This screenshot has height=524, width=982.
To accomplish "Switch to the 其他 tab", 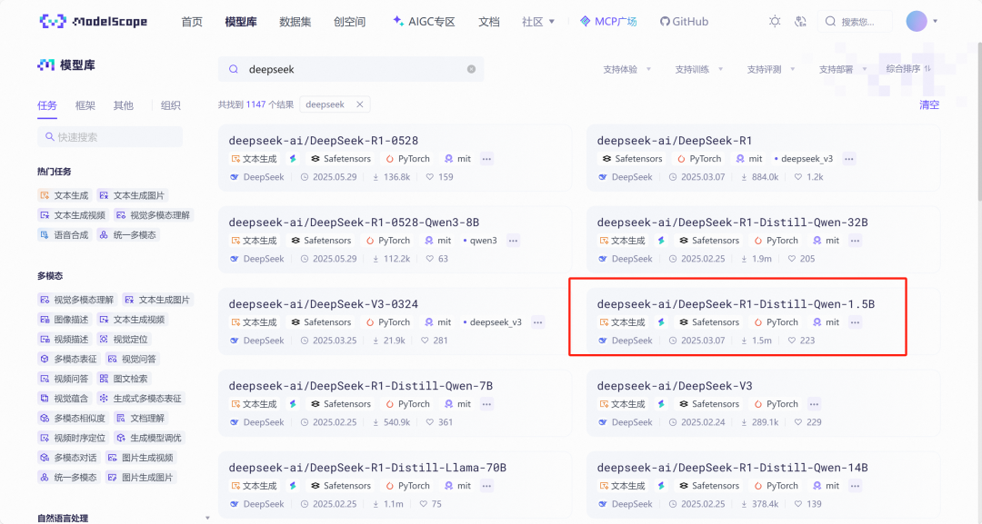I will [124, 105].
